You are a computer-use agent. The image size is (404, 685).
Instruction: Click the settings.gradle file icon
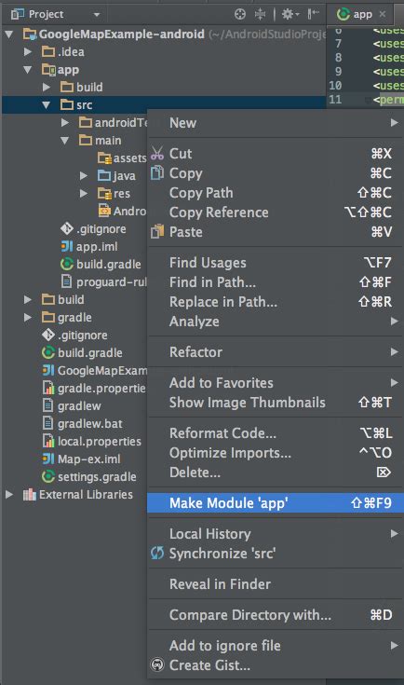point(48,476)
